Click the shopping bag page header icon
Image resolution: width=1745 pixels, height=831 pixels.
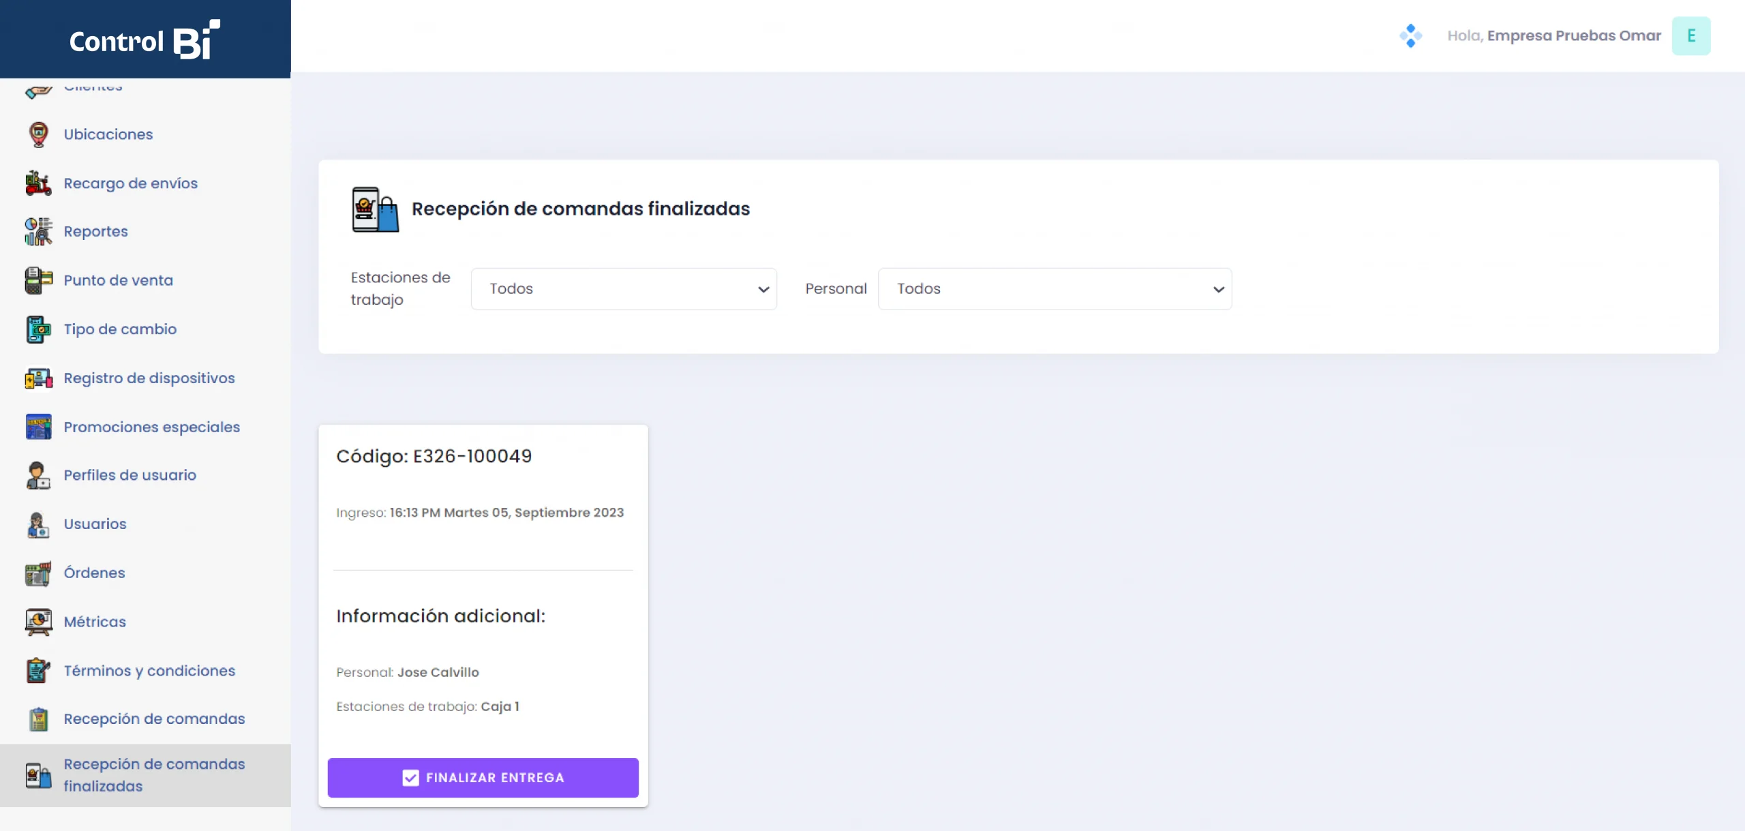click(375, 209)
